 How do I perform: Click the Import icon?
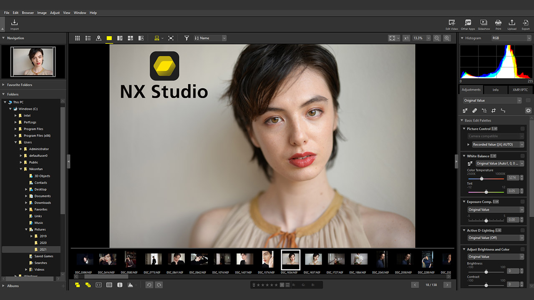[x=15, y=23]
